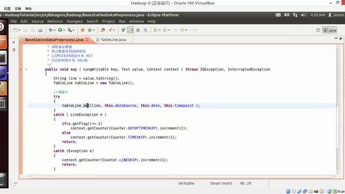The image size is (345, 194).
Task: Collapse the map method fold marker
Action: click(x=26, y=70)
